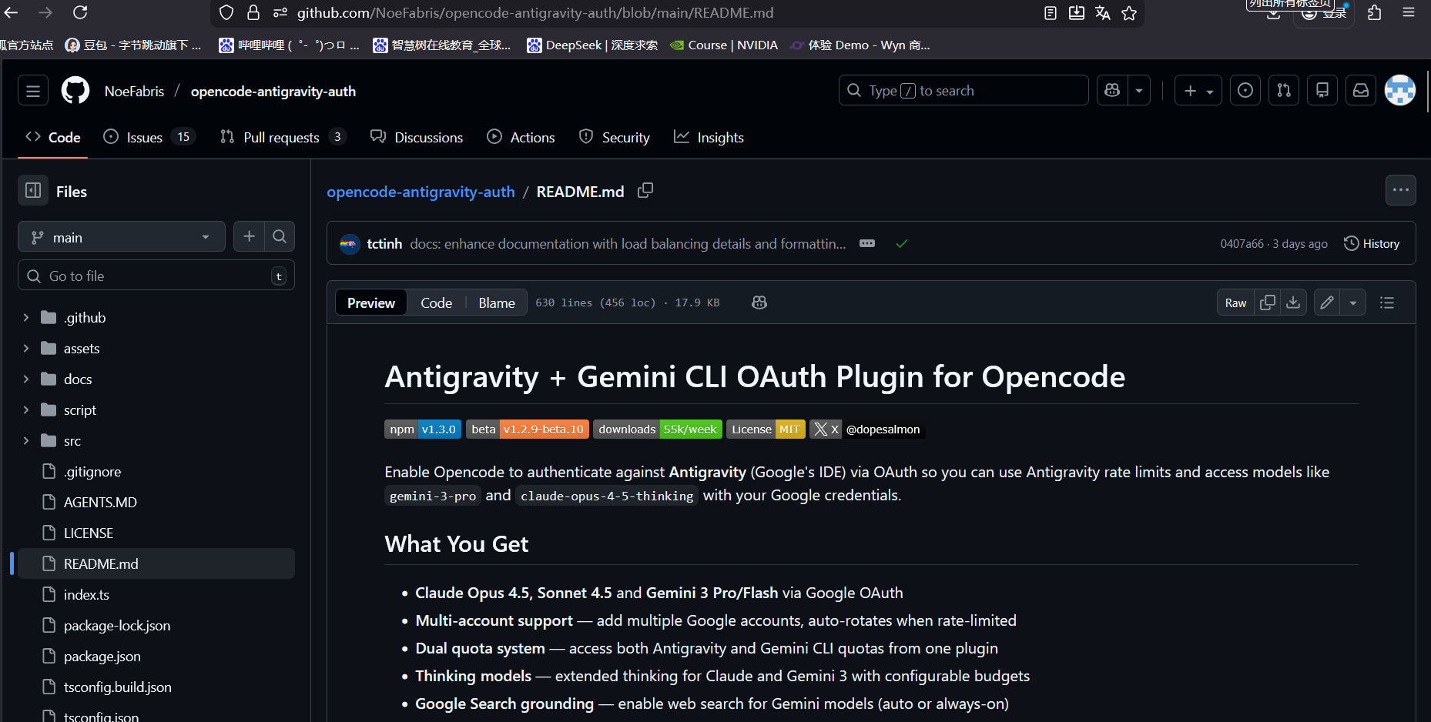Copy raw file contents icon
The height and width of the screenshot is (722, 1431).
click(1268, 303)
